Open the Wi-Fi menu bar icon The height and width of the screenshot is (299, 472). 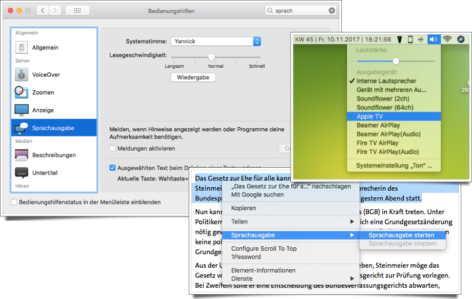pos(447,40)
